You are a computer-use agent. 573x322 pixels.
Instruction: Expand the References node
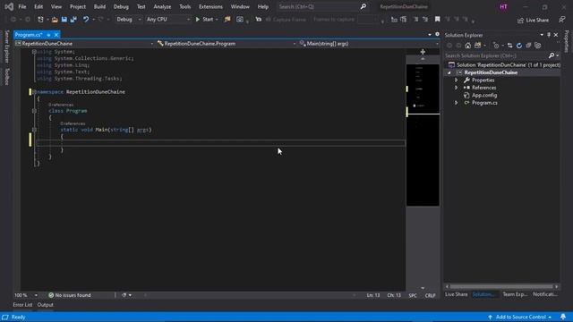[x=456, y=88]
